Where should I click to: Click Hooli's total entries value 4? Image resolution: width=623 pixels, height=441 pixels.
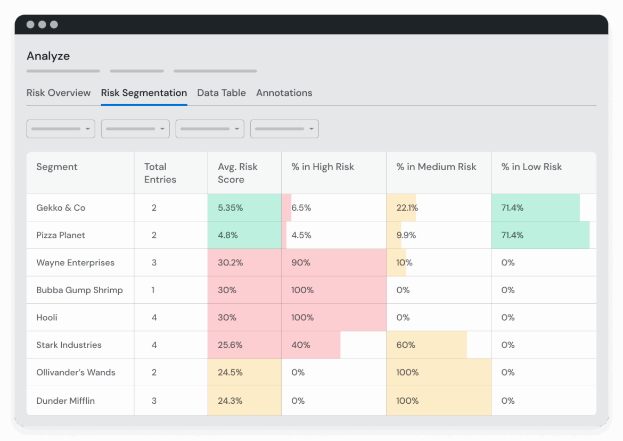pos(154,317)
